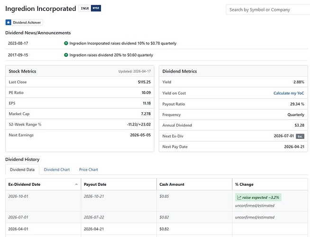Click the Dividend Metrics panel heading
This screenshot has width=310, height=237.
(x=180, y=72)
